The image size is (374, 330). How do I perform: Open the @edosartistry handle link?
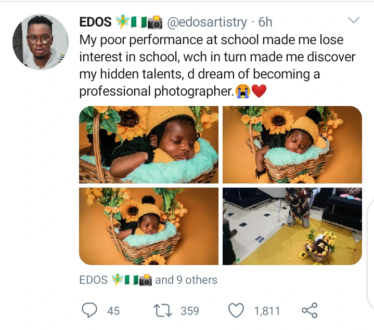point(205,22)
